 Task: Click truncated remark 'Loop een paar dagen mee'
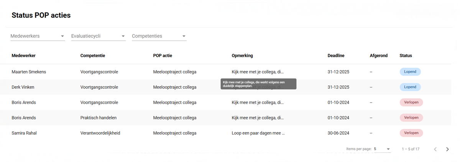pos(258,133)
